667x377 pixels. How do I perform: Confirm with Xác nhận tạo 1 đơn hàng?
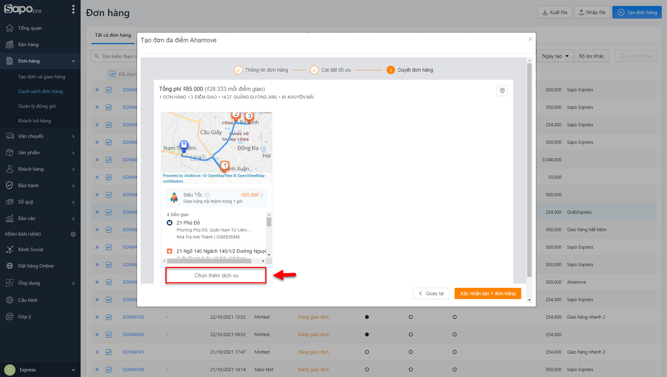[488, 293]
